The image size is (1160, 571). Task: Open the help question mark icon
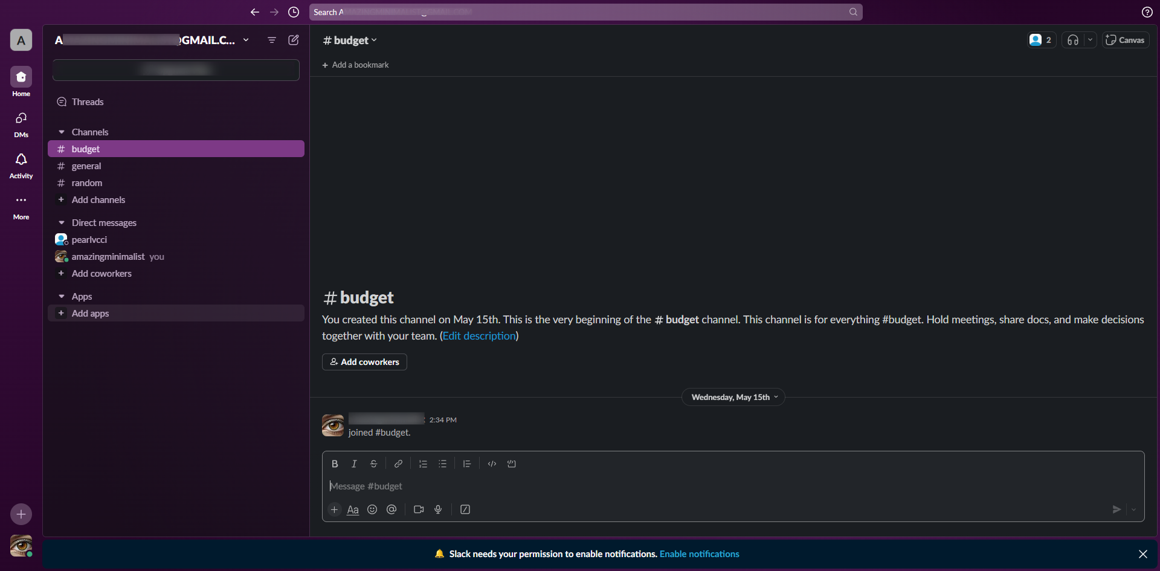1147,12
